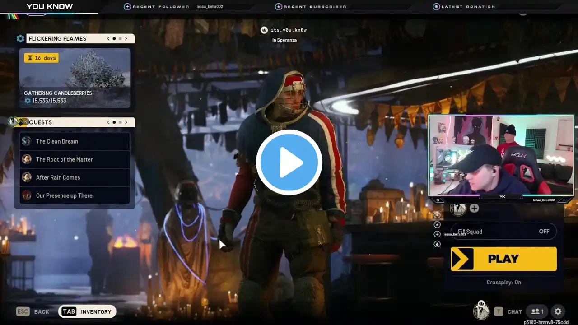Click the T key icon next to CHAT
Viewport: 578px width, 325px height.
coord(499,311)
